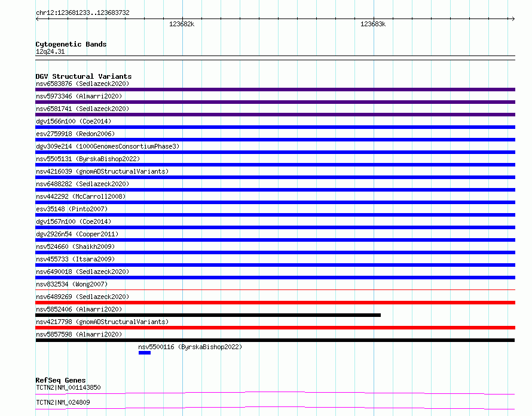The width and height of the screenshot is (532, 416).
Task: Open variant nsv524660 (Shaikh2009) label
Action: pos(75,246)
